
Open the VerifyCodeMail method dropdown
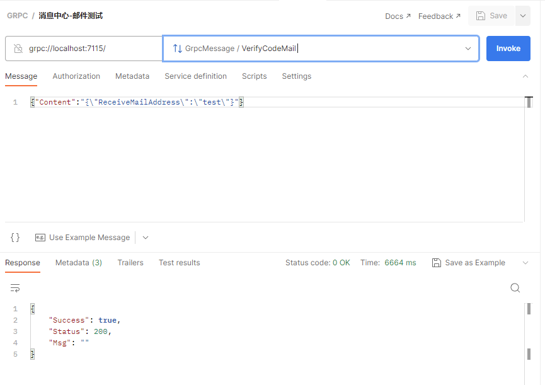468,49
